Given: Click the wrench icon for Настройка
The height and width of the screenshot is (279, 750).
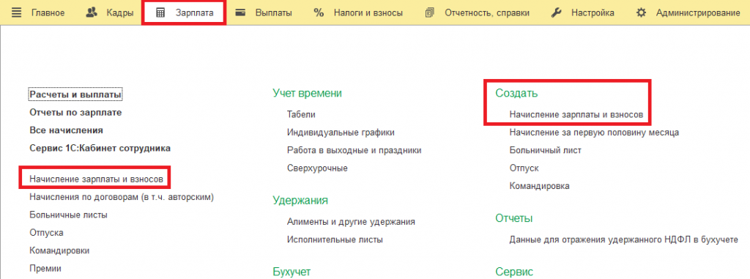Looking at the screenshot, I should point(556,13).
